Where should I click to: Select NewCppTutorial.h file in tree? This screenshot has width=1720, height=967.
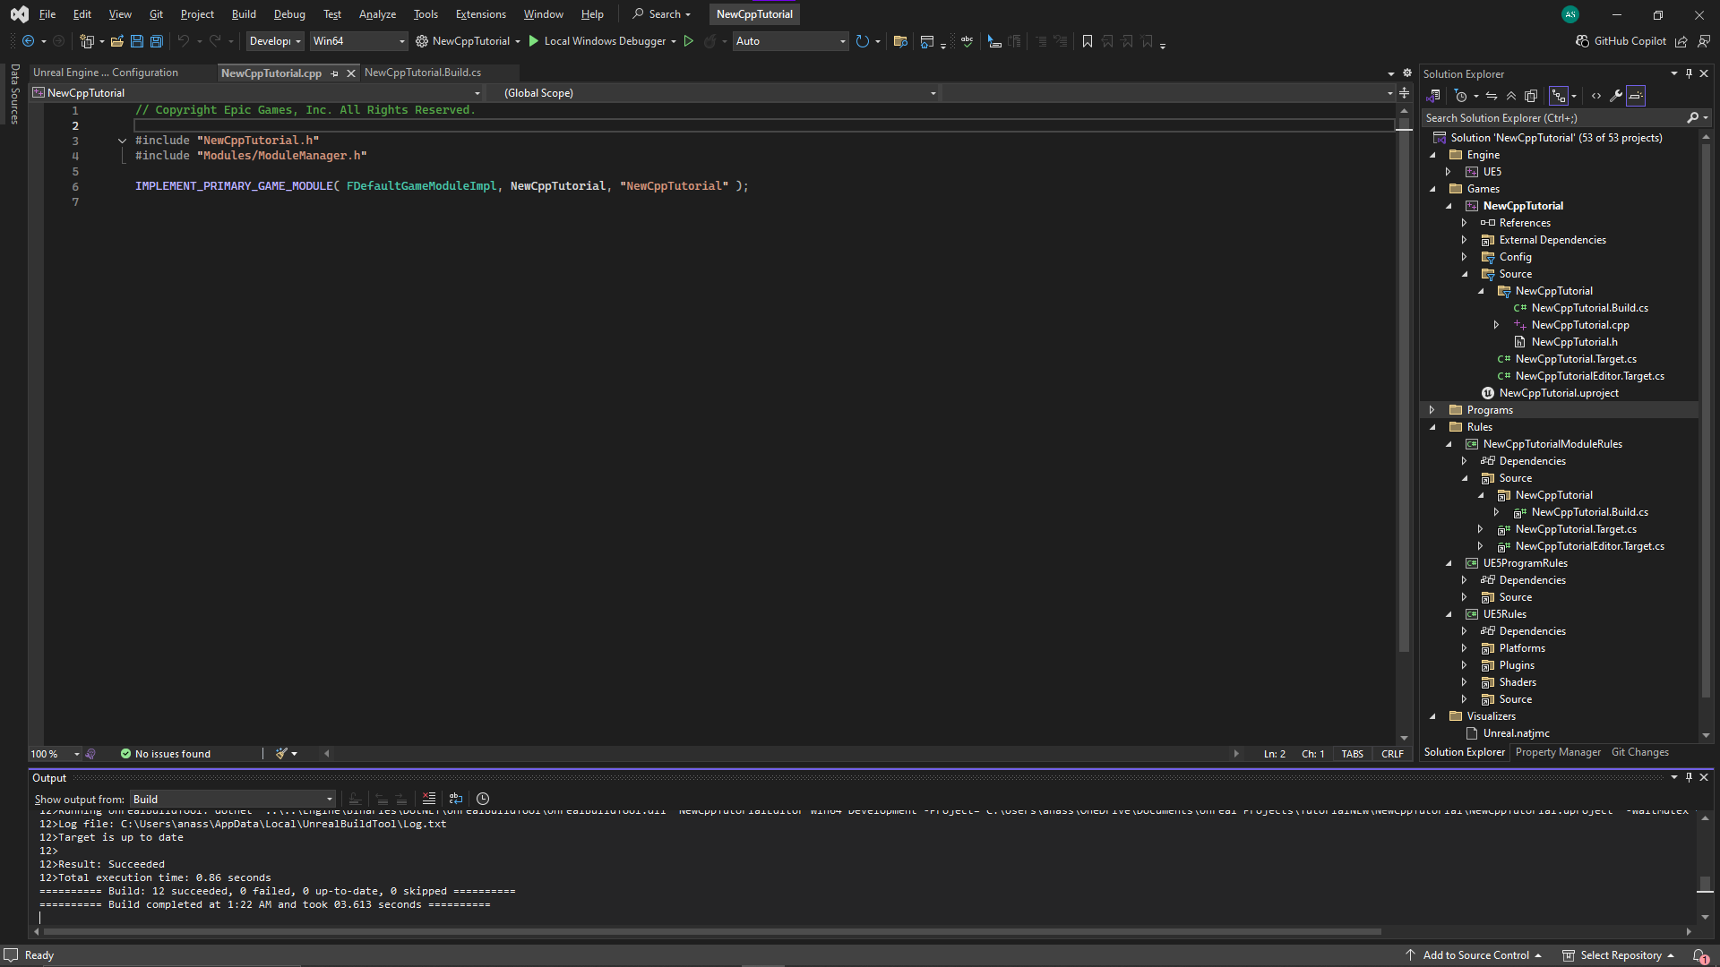pyautogui.click(x=1574, y=342)
